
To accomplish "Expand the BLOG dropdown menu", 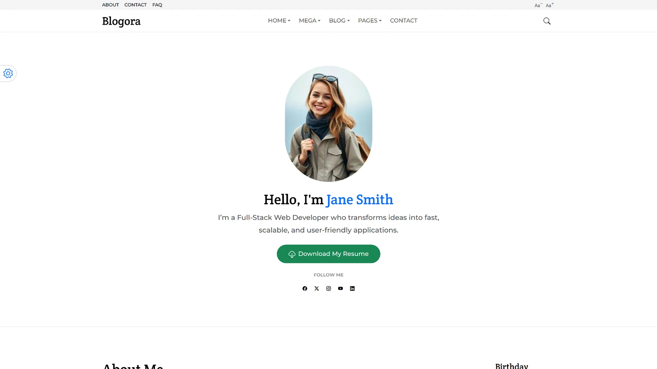I will (339, 20).
